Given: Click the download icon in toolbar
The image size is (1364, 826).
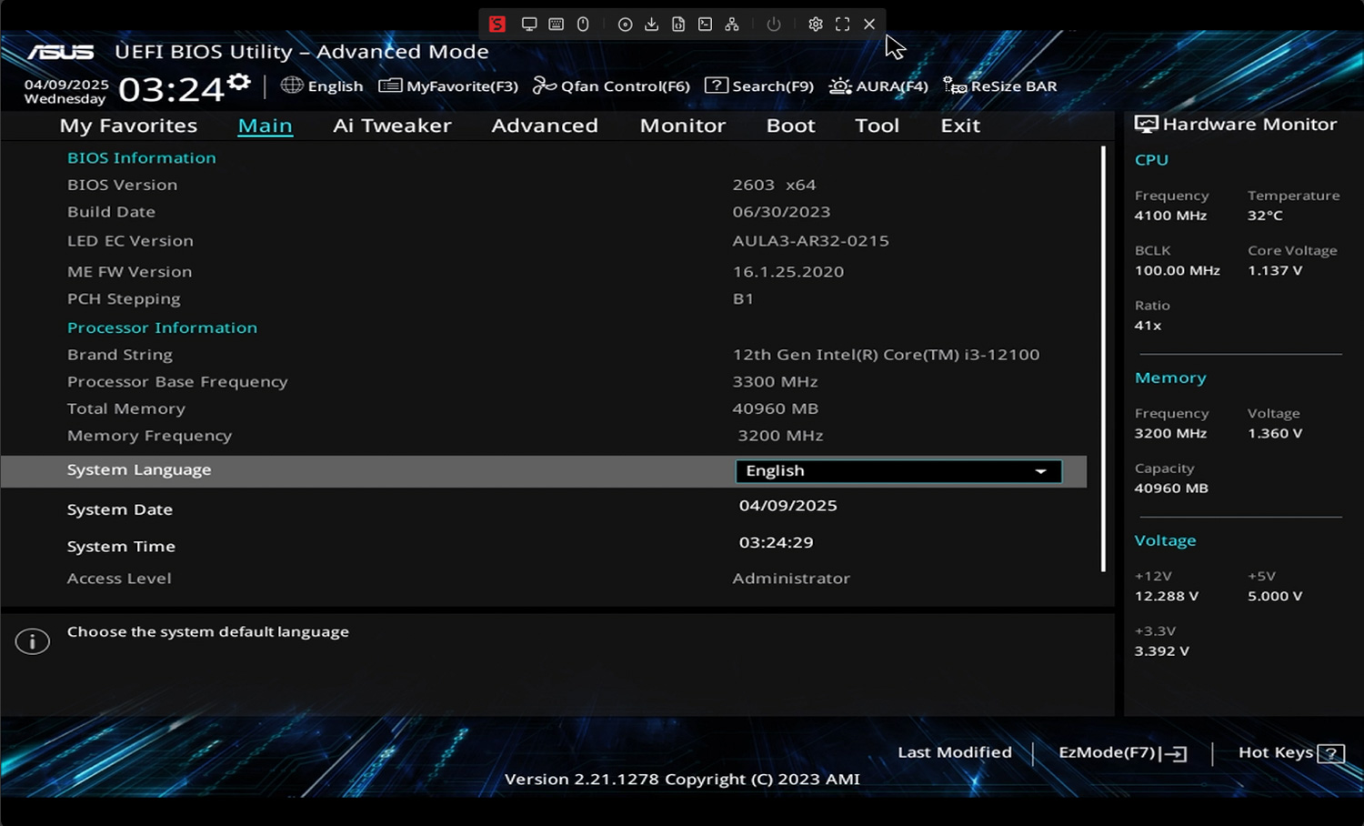Looking at the screenshot, I should pos(651,24).
